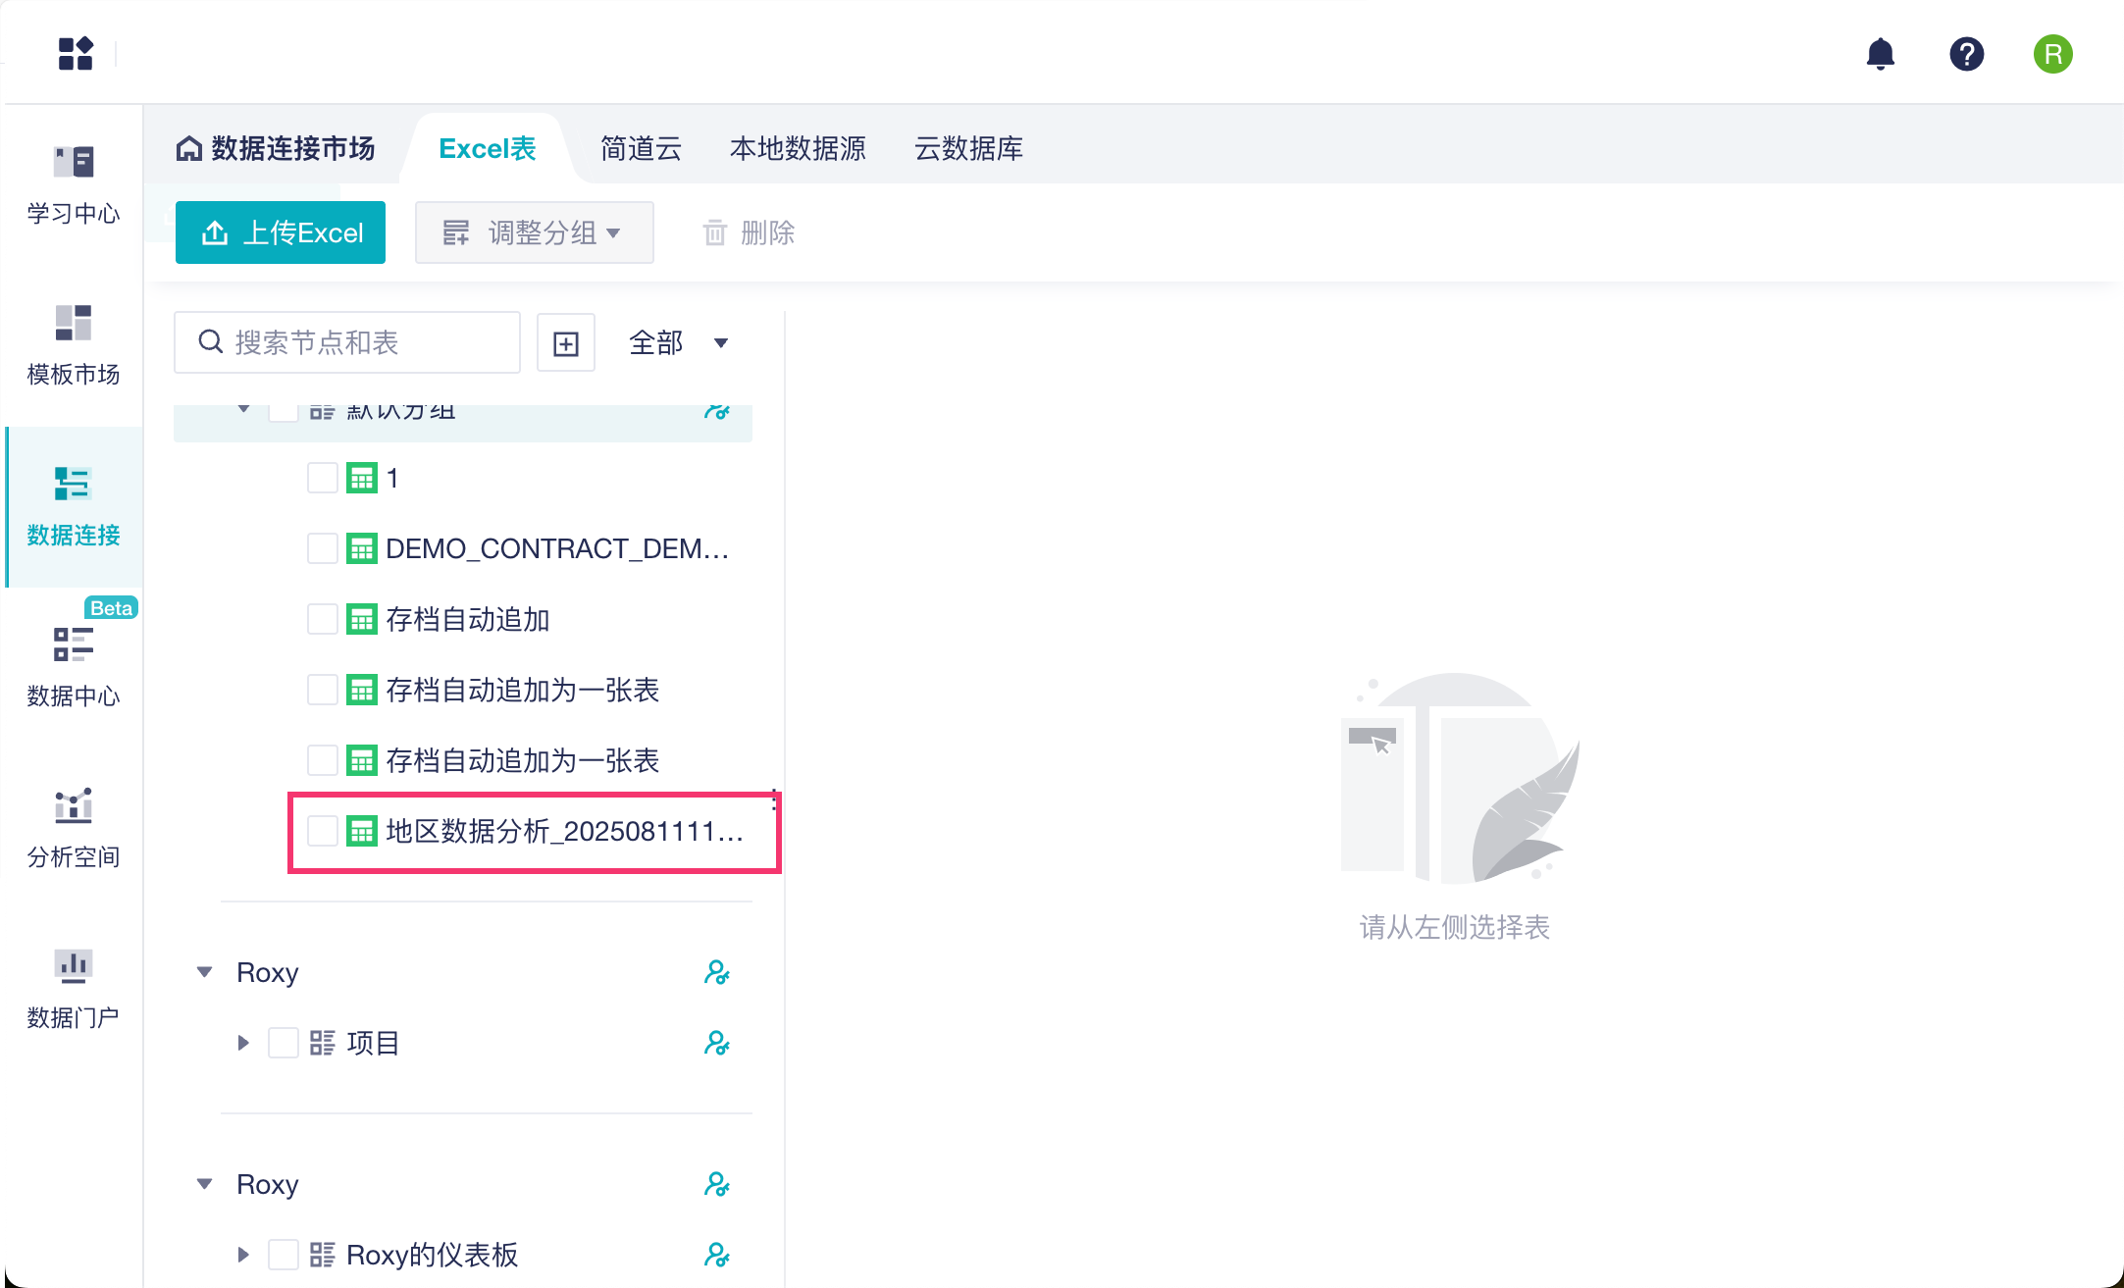Click the 上传Excel button
The width and height of the screenshot is (2124, 1288).
[281, 232]
